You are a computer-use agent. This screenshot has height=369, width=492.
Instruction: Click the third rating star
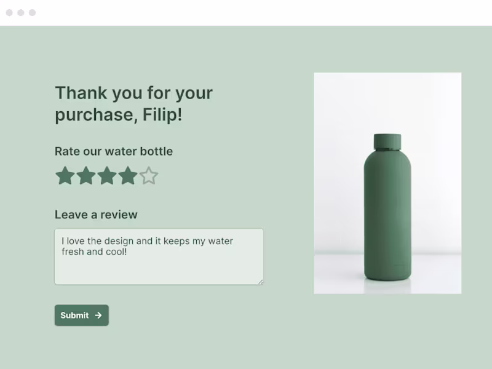pyautogui.click(x=107, y=176)
